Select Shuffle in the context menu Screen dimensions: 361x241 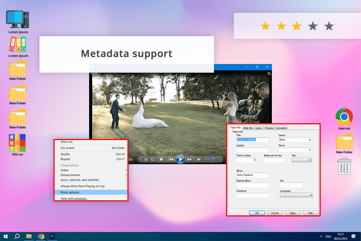click(x=91, y=154)
